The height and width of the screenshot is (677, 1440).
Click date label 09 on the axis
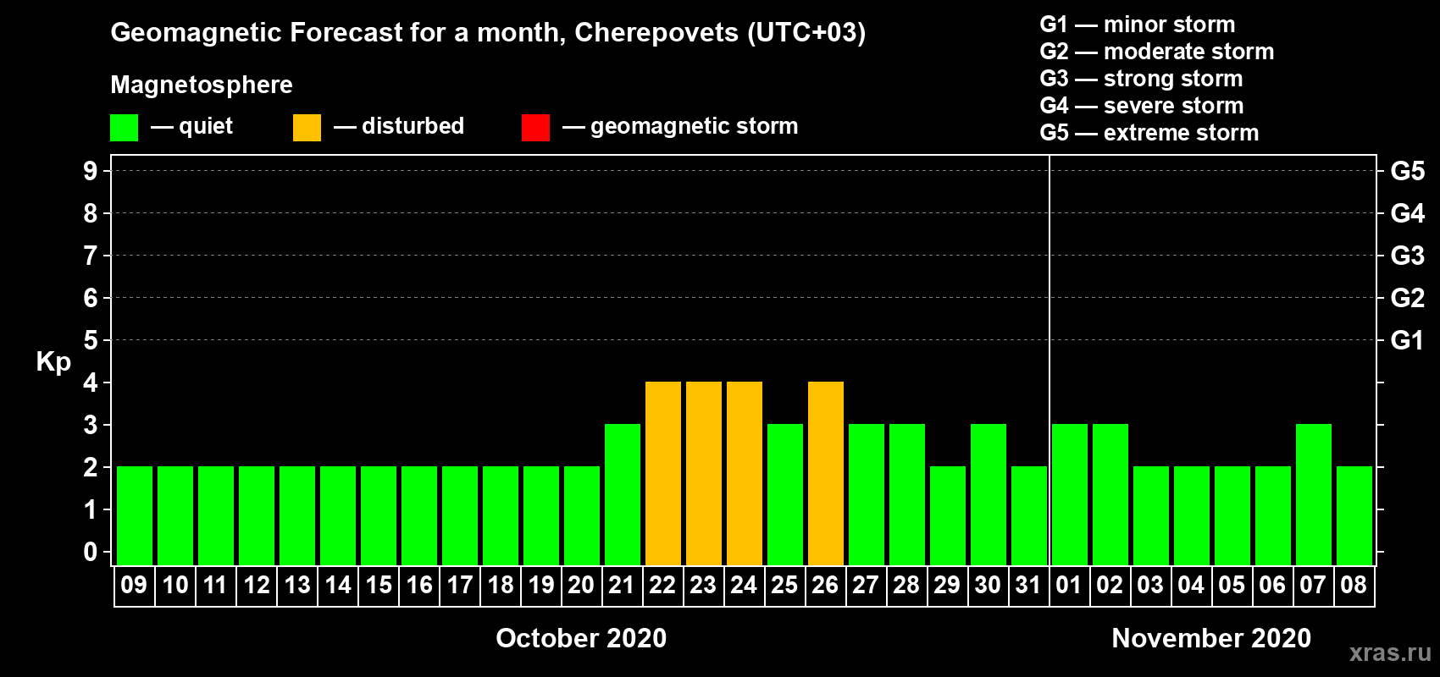[134, 586]
